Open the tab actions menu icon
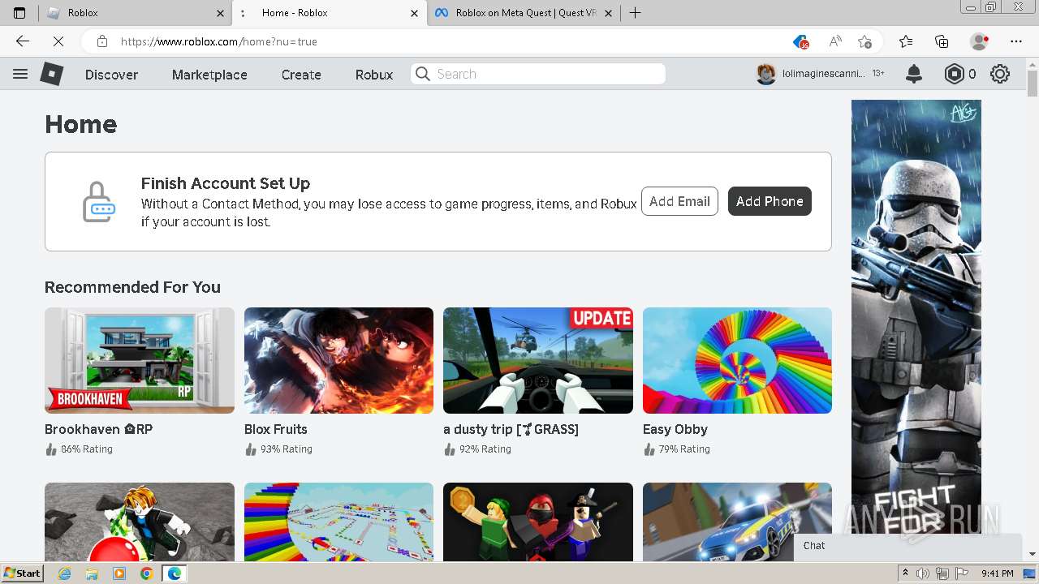 click(x=19, y=13)
